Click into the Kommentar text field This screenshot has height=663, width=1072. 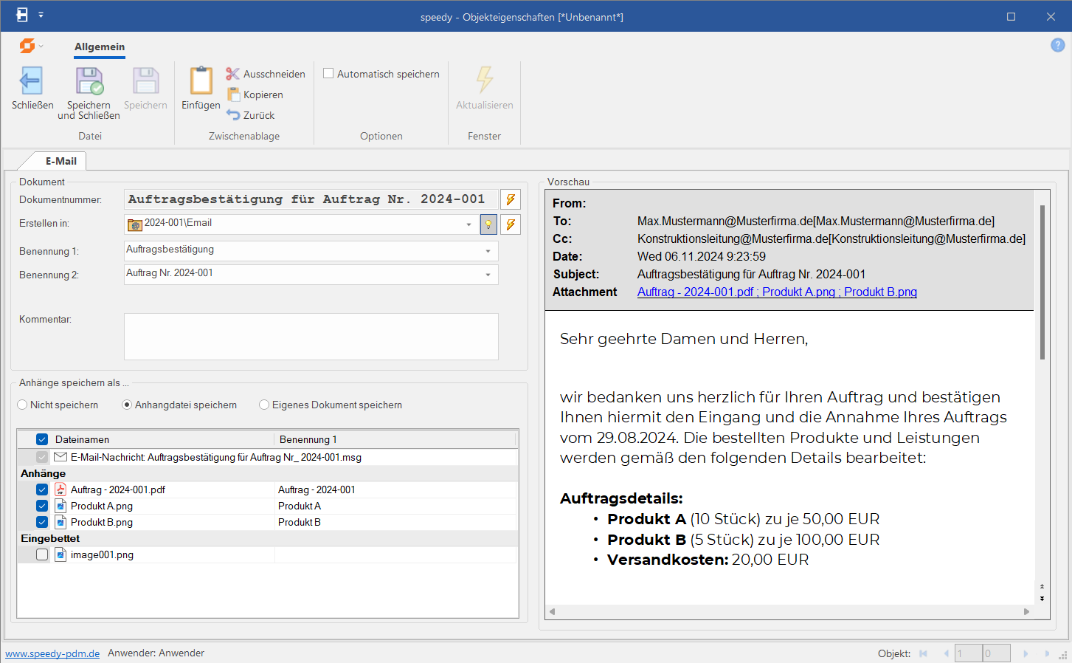[311, 336]
